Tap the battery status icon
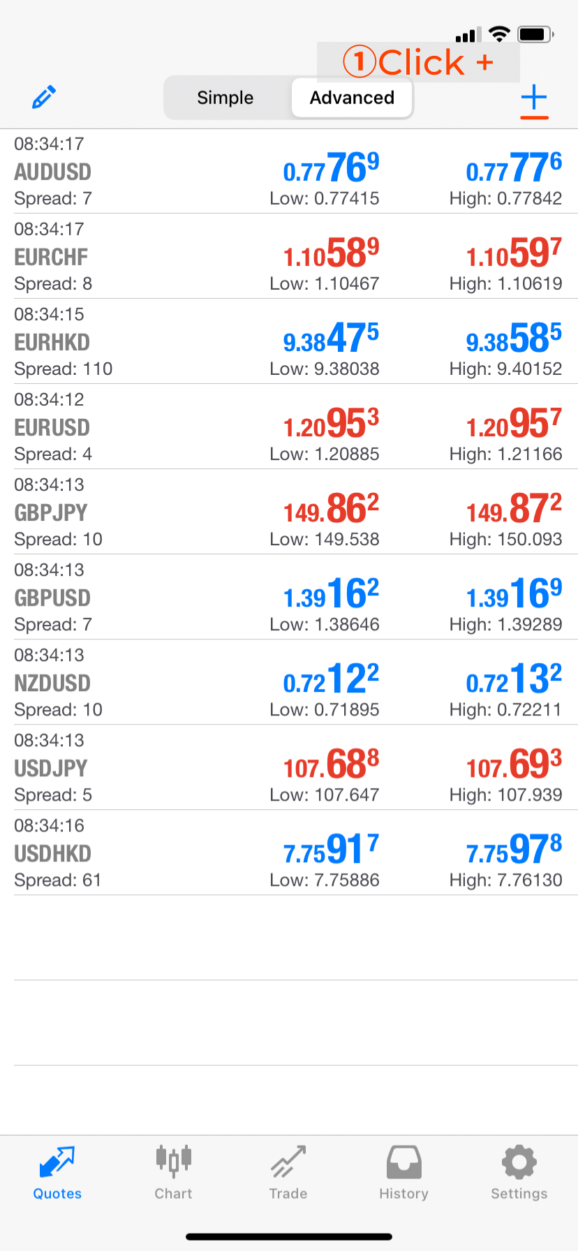578x1251 pixels. click(535, 34)
